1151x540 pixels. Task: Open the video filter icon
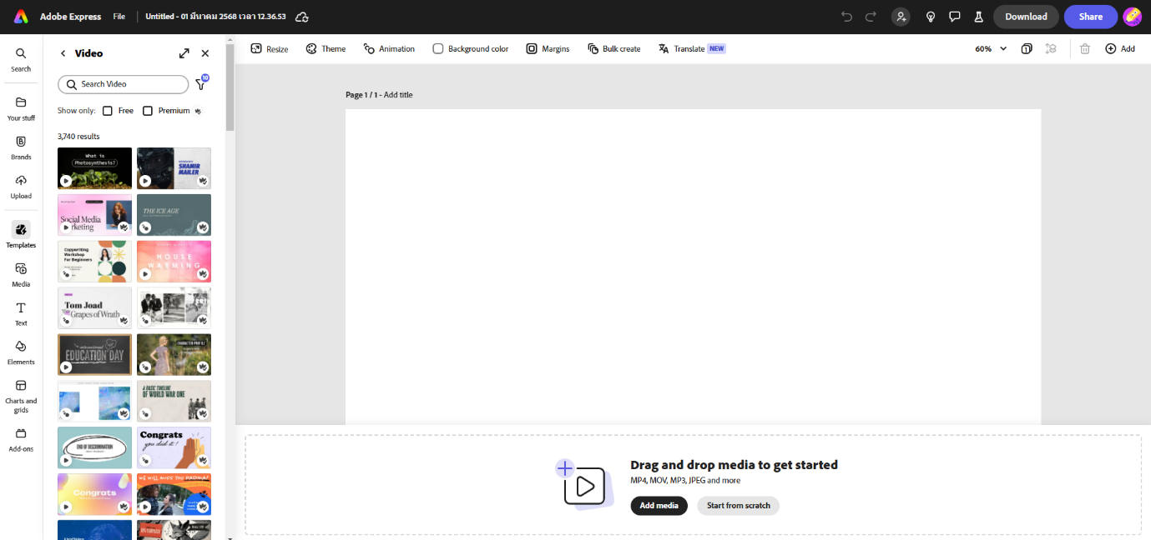[200, 84]
